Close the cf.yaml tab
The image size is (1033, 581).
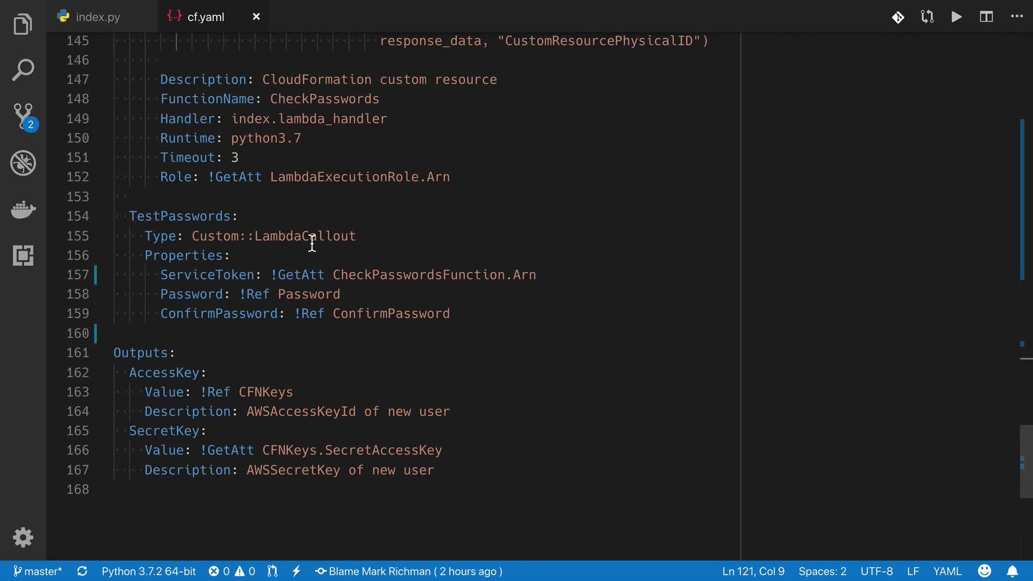tap(256, 17)
